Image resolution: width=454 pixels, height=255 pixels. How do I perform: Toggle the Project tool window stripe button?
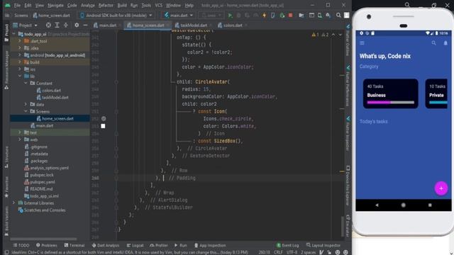pyautogui.click(x=6, y=33)
